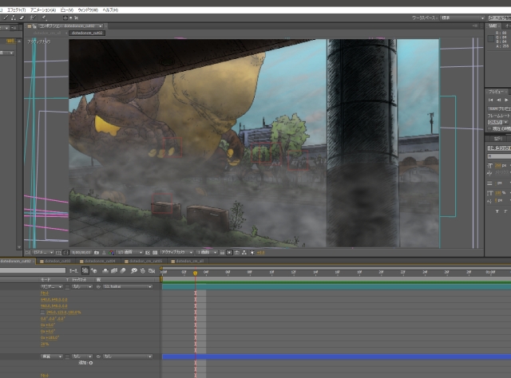Select the blue layer bar in the timeline
511x378 pixels.
335,356
